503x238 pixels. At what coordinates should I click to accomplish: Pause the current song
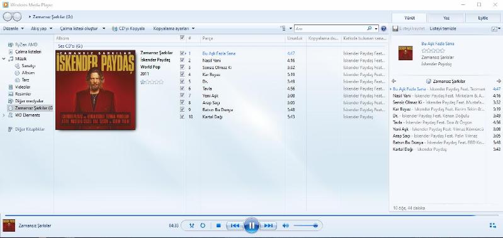click(252, 225)
